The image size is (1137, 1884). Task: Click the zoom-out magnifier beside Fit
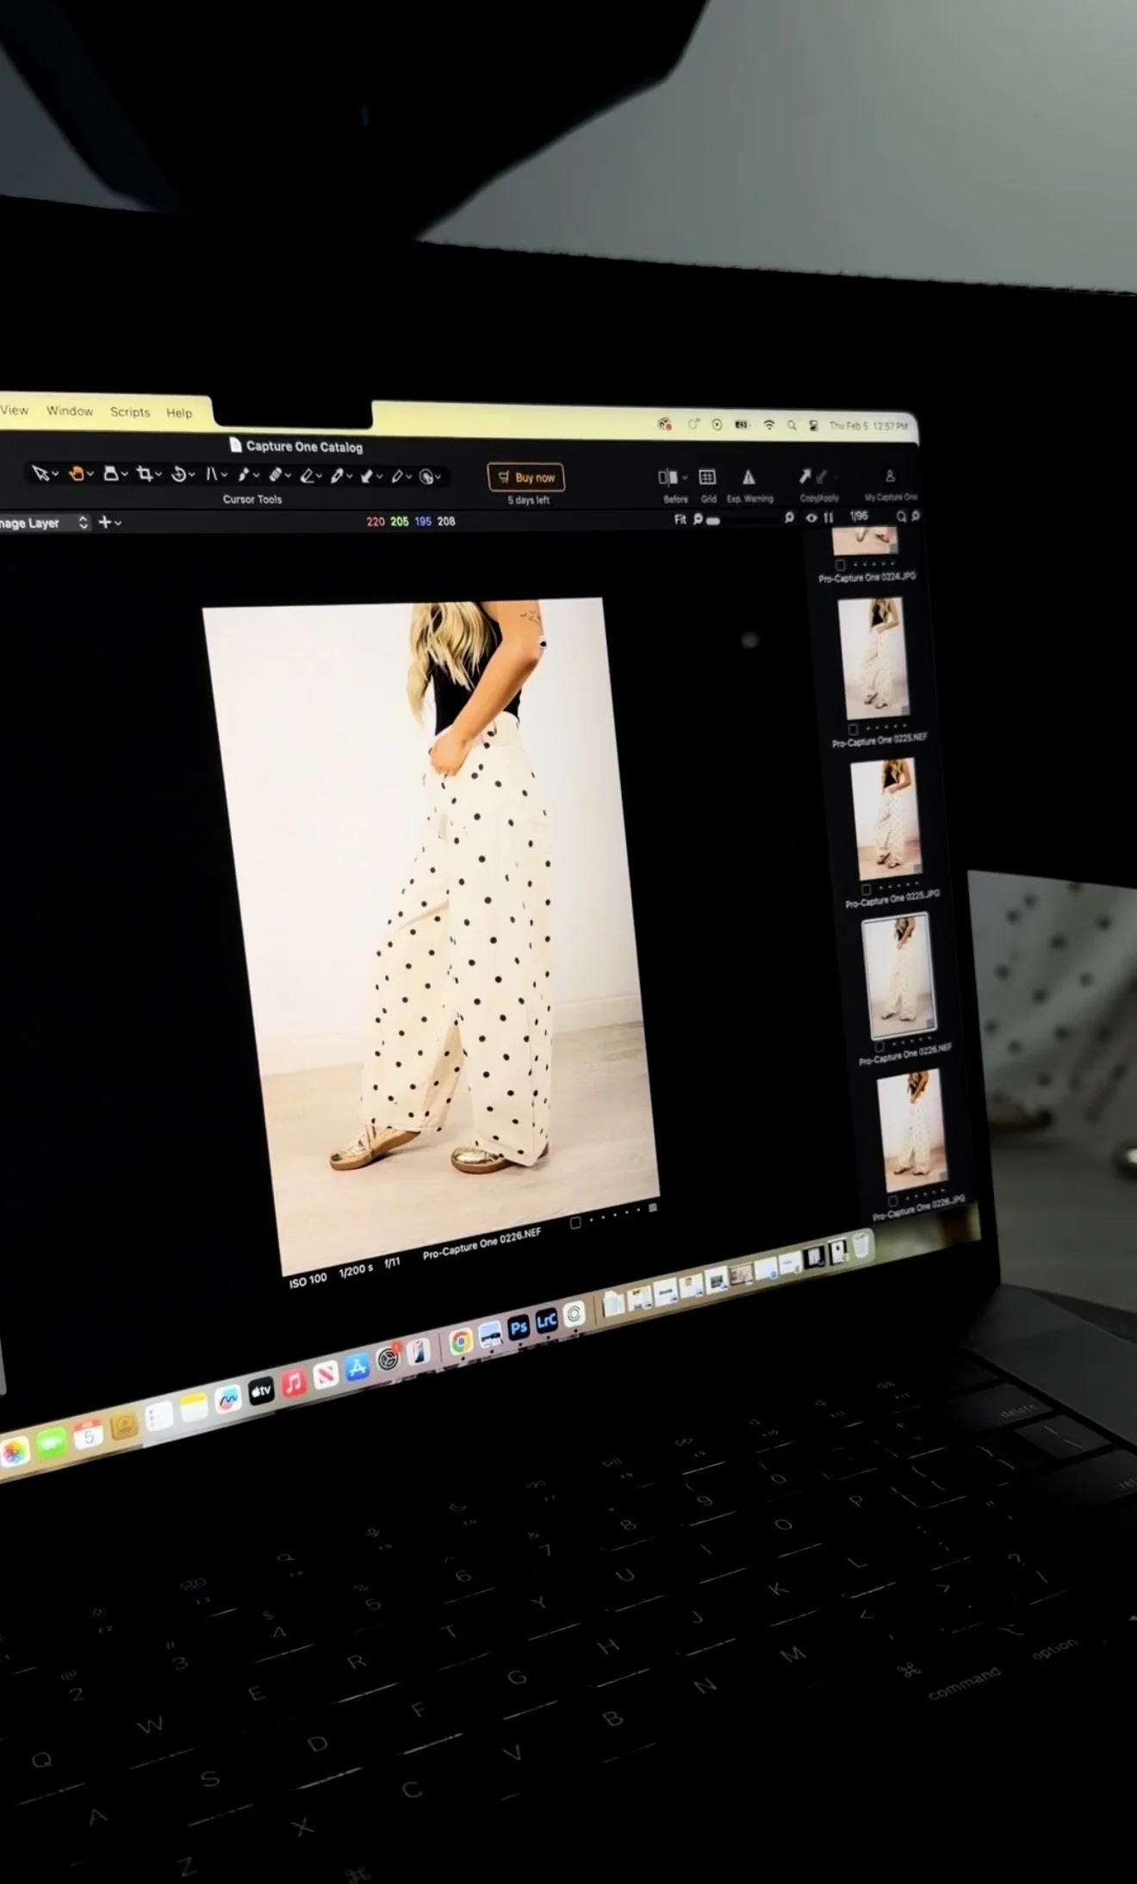point(698,519)
